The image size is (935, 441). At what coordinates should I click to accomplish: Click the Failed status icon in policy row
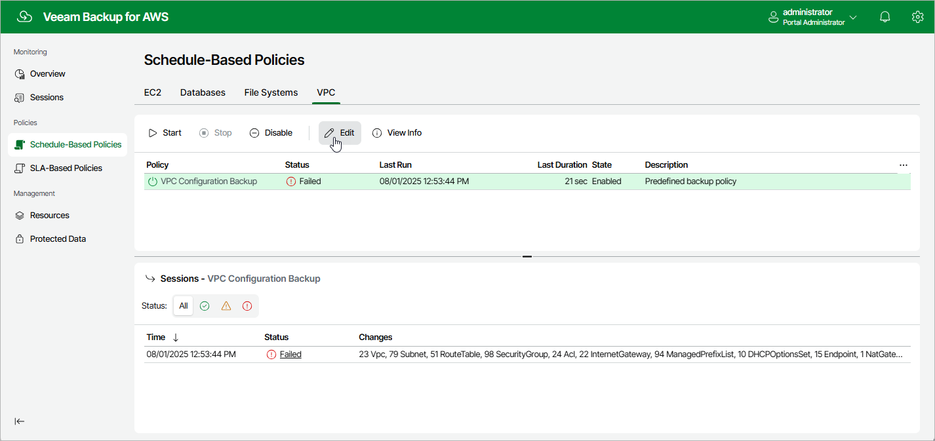pyautogui.click(x=291, y=182)
